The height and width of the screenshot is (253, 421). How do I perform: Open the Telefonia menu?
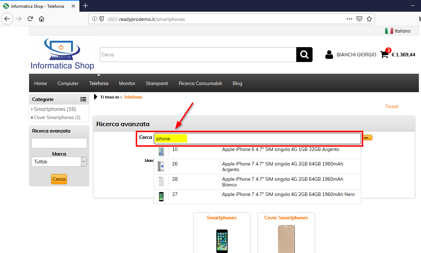(99, 84)
